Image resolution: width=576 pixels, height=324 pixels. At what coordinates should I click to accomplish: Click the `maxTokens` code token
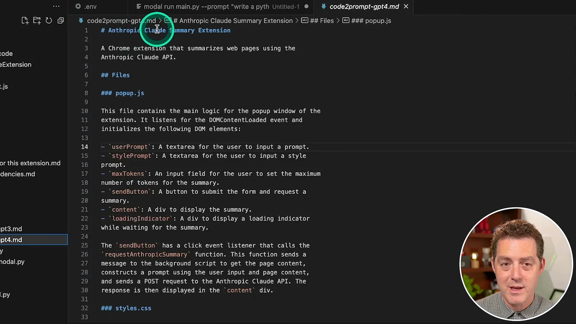pos(128,174)
